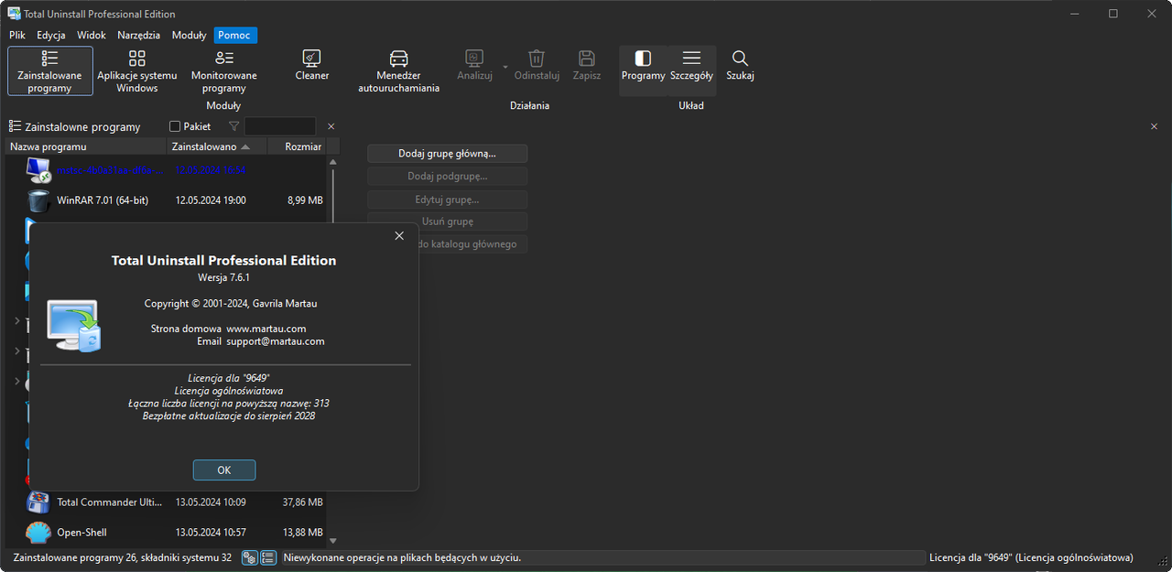
Task: Click Dodaj grupę główną button
Action: (447, 153)
